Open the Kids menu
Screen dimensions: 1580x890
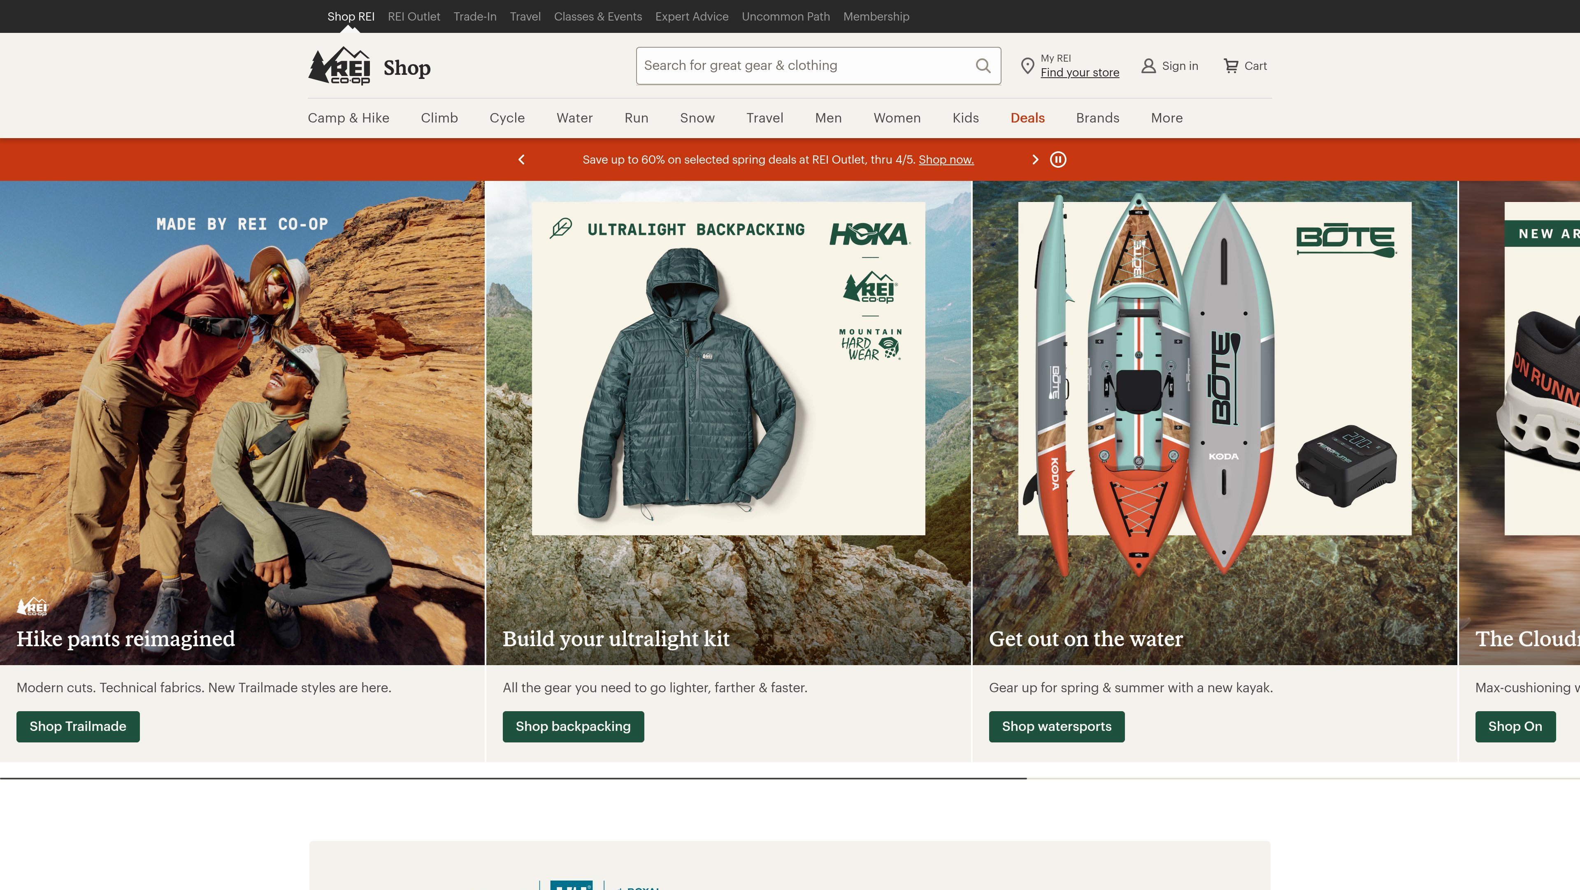966,118
